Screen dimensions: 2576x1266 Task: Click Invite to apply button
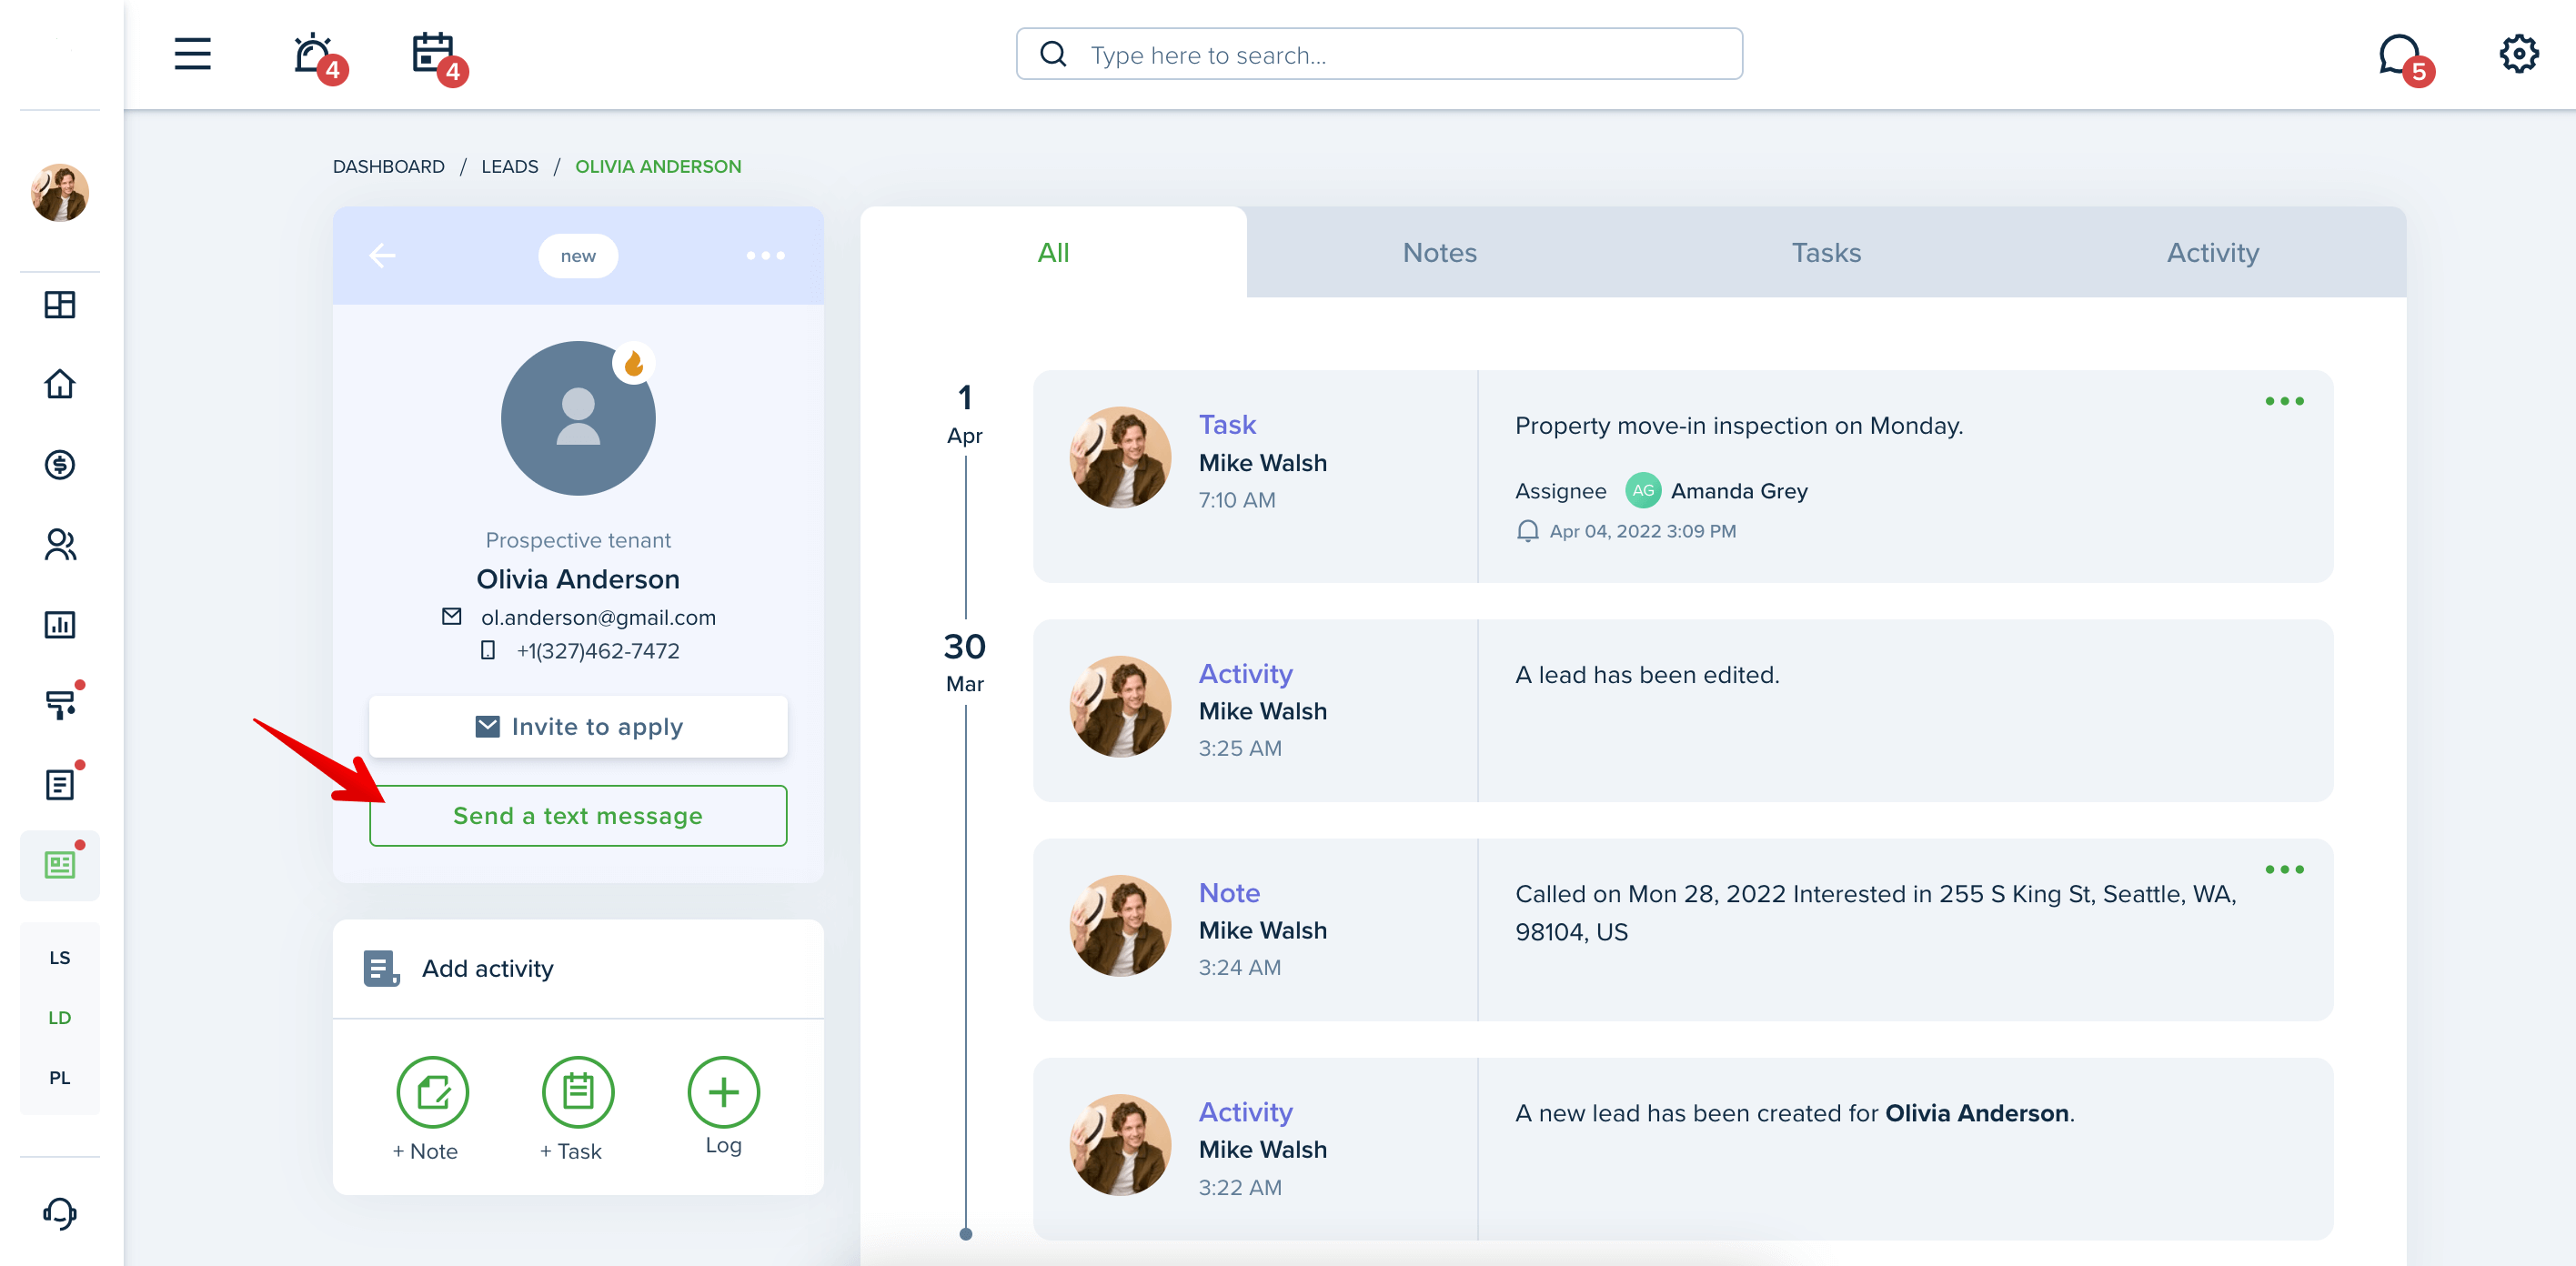pos(578,727)
